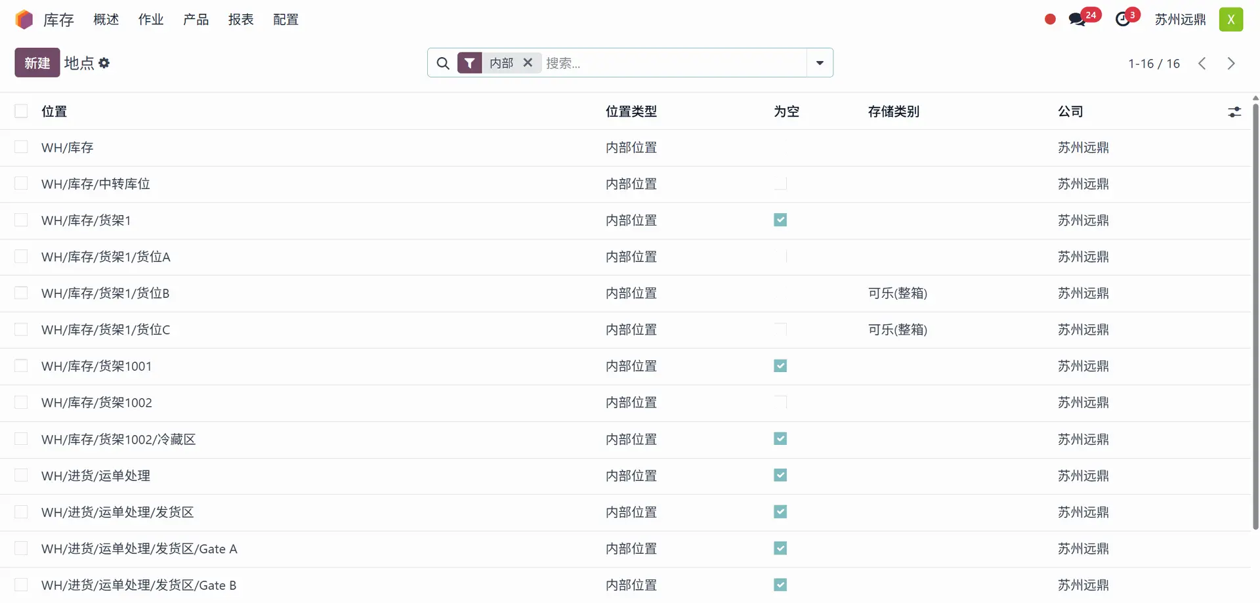Click the 新建 button
This screenshot has width=1260, height=603.
click(37, 63)
